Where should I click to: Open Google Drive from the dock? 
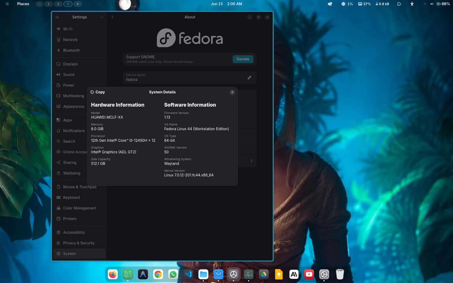(264, 274)
